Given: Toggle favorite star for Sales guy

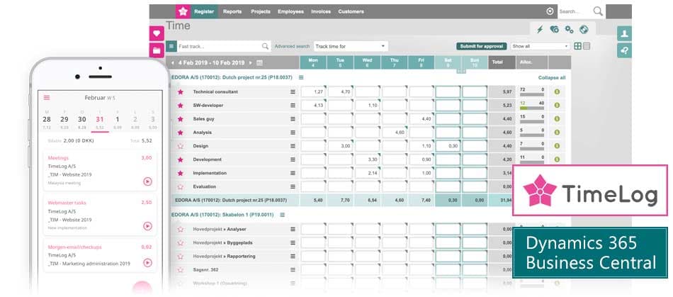Looking at the screenshot, I should [x=180, y=119].
